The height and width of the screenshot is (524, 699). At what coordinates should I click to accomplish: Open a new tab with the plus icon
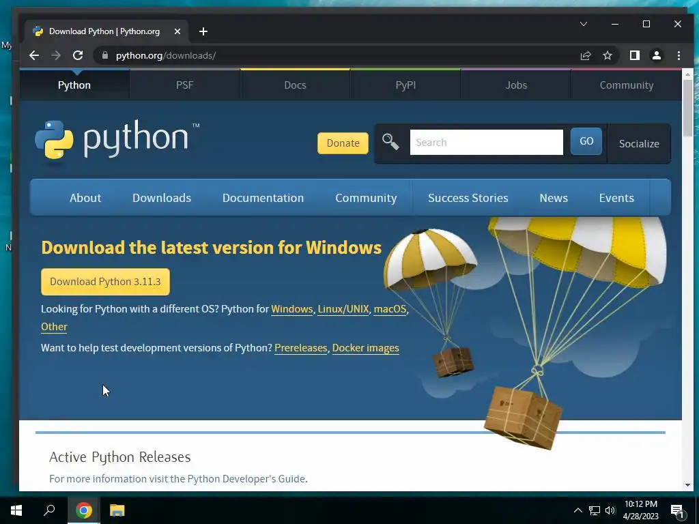(203, 31)
